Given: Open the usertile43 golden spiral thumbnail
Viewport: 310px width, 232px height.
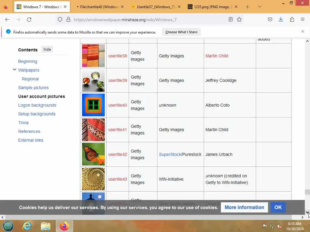Looking at the screenshot, I should (x=93, y=179).
